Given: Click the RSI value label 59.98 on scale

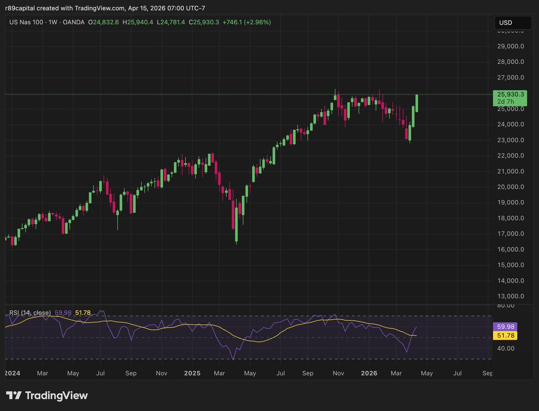Looking at the screenshot, I should pos(506,327).
